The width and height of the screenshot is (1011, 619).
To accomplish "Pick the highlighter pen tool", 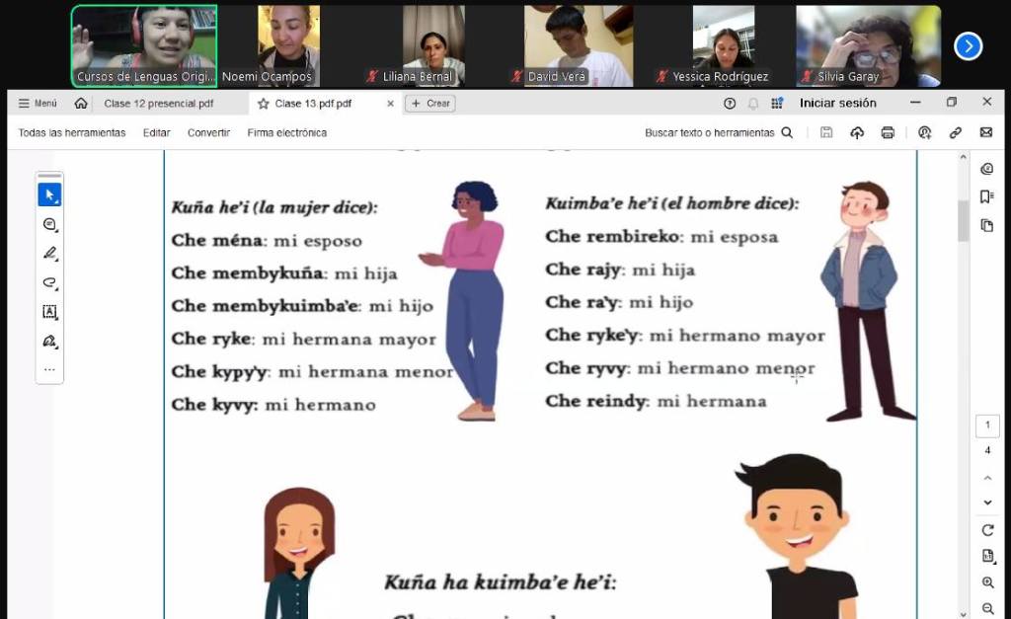I will [x=49, y=254].
